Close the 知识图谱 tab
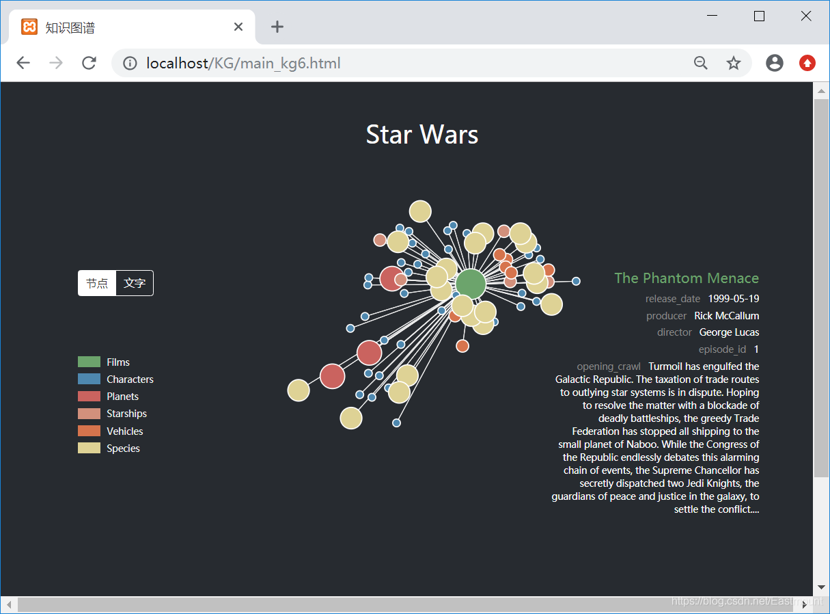The height and width of the screenshot is (614, 830). click(238, 27)
